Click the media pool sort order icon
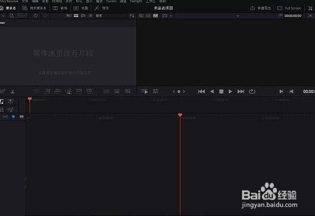 click(x=132, y=16)
